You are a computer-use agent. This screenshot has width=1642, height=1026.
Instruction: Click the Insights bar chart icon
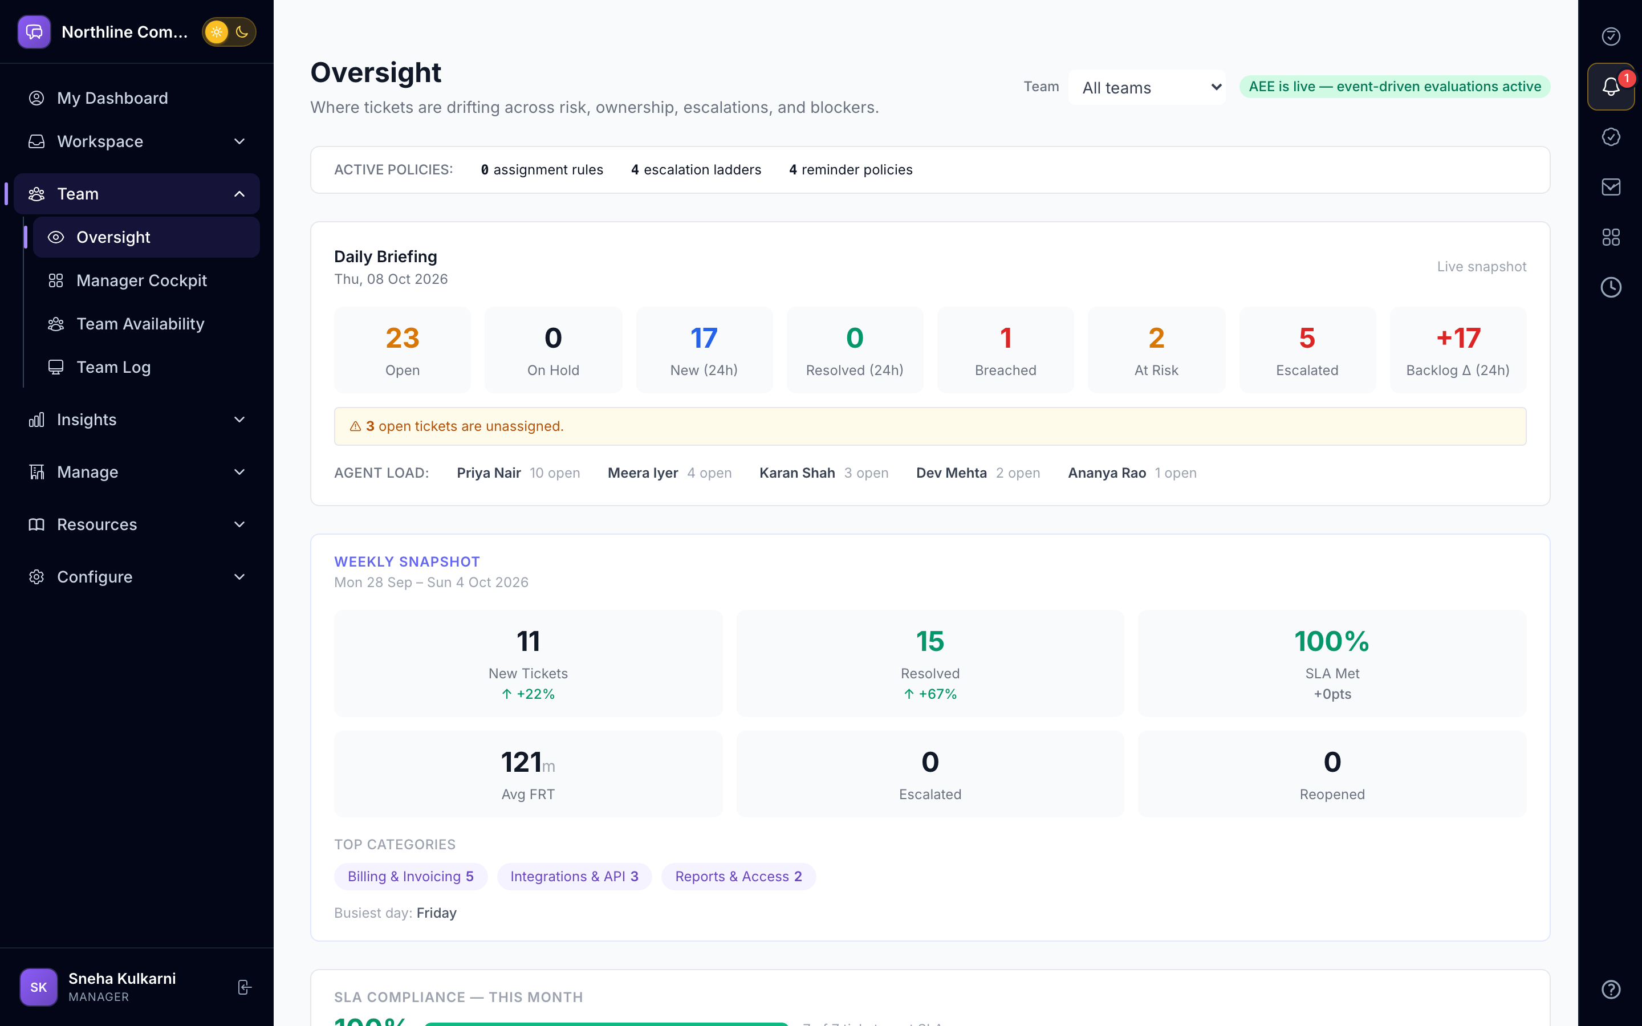coord(36,420)
